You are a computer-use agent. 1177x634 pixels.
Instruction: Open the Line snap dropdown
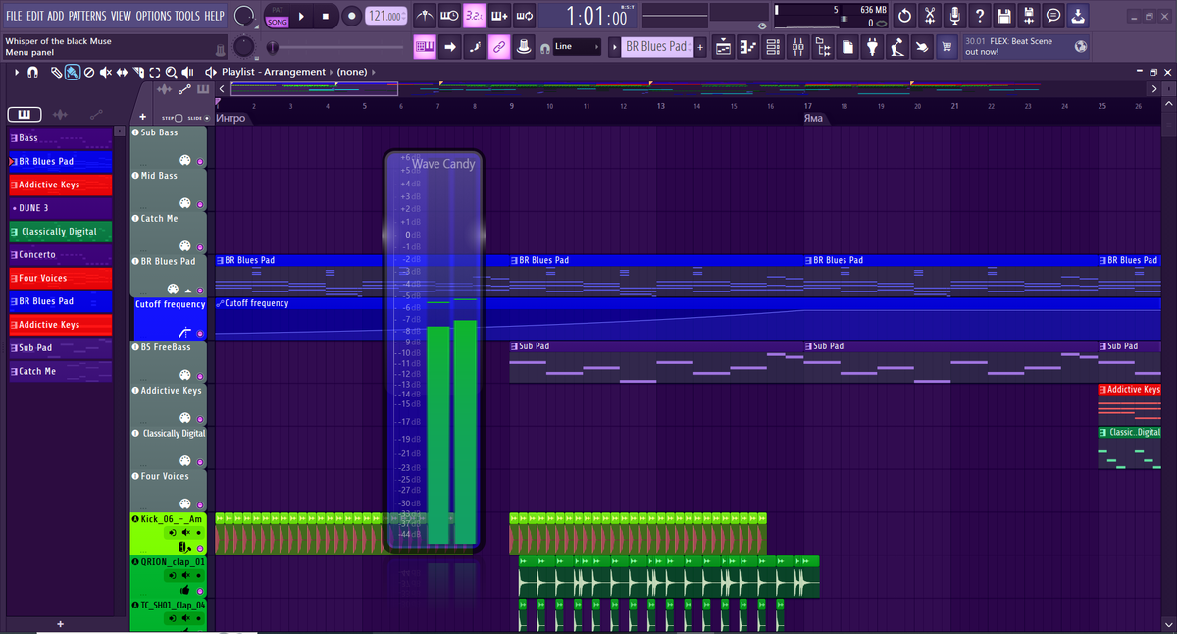click(576, 46)
